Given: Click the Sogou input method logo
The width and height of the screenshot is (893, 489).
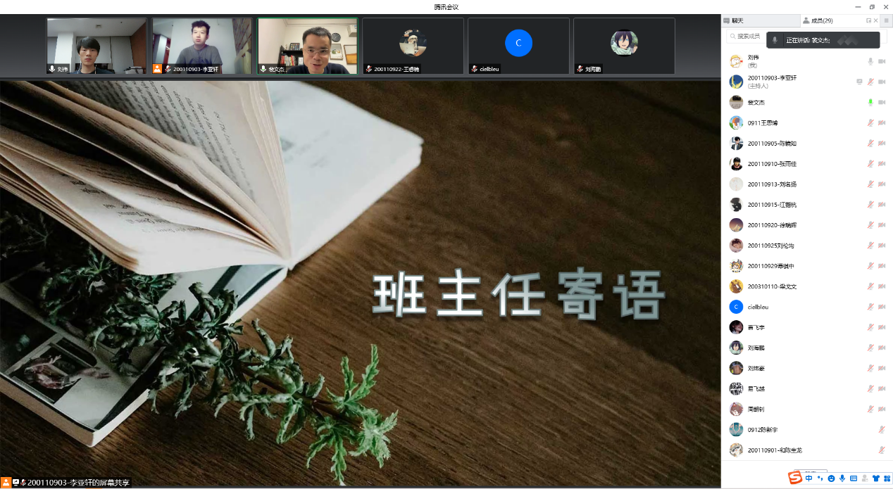Looking at the screenshot, I should (x=794, y=478).
